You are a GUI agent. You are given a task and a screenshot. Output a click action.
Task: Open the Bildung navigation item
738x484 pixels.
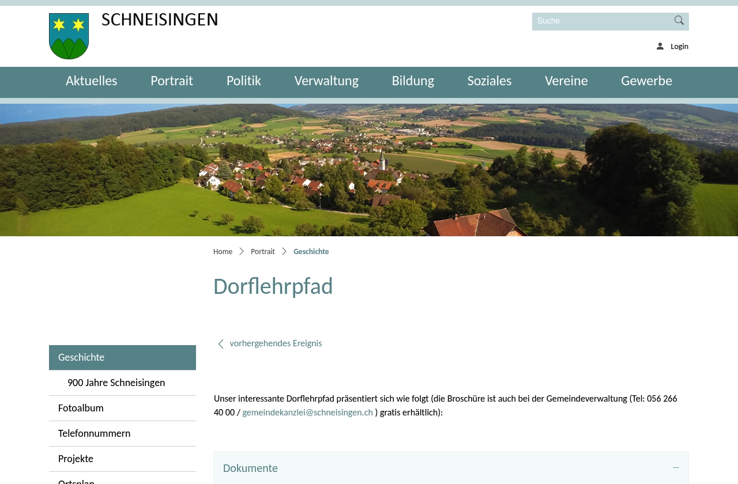tap(413, 81)
